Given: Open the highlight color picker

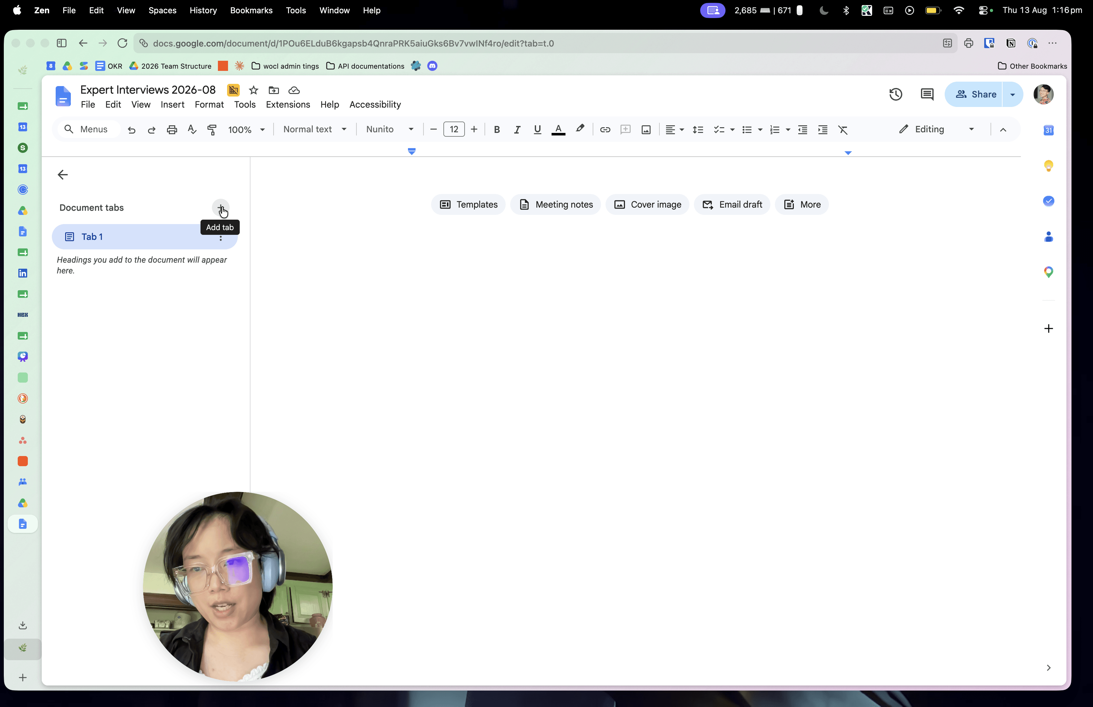Looking at the screenshot, I should click(x=580, y=129).
